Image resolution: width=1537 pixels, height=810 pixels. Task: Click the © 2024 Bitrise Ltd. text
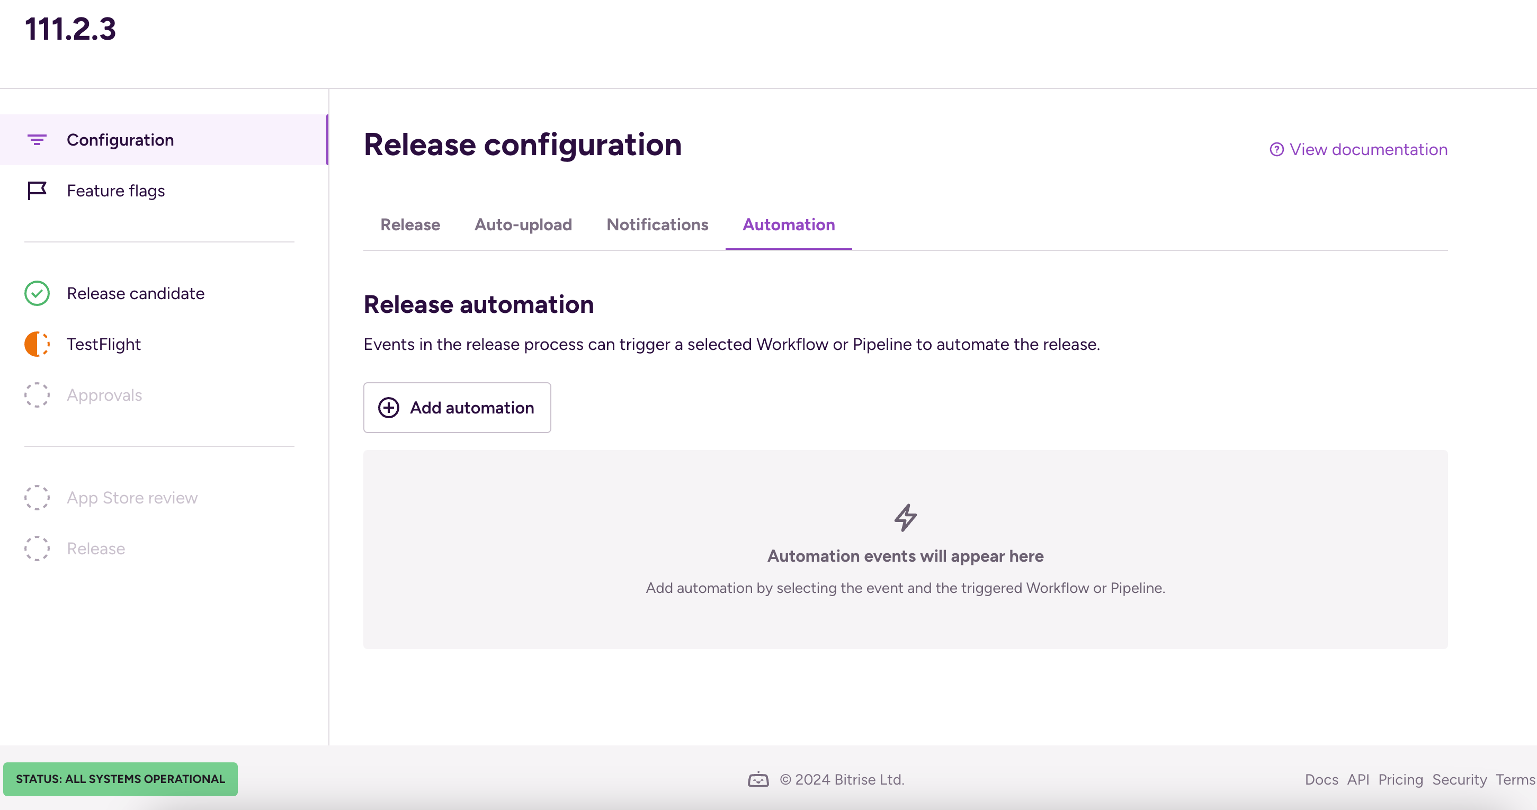[842, 780]
